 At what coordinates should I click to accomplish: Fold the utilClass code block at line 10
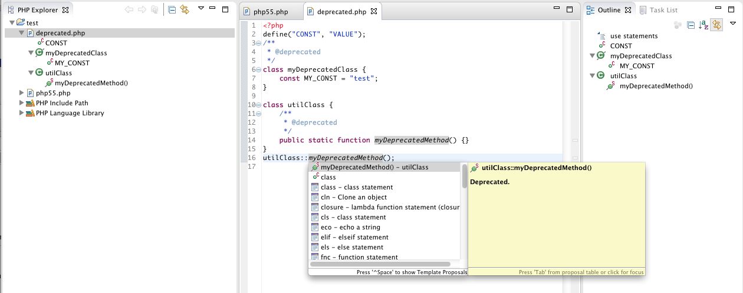(x=259, y=105)
